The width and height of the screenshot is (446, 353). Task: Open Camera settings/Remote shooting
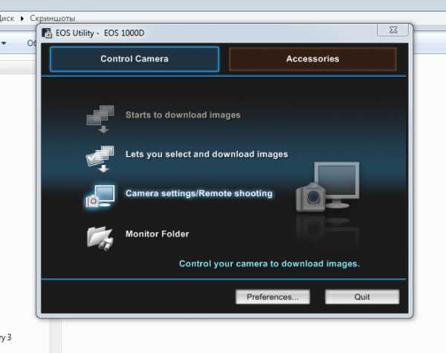(x=199, y=193)
